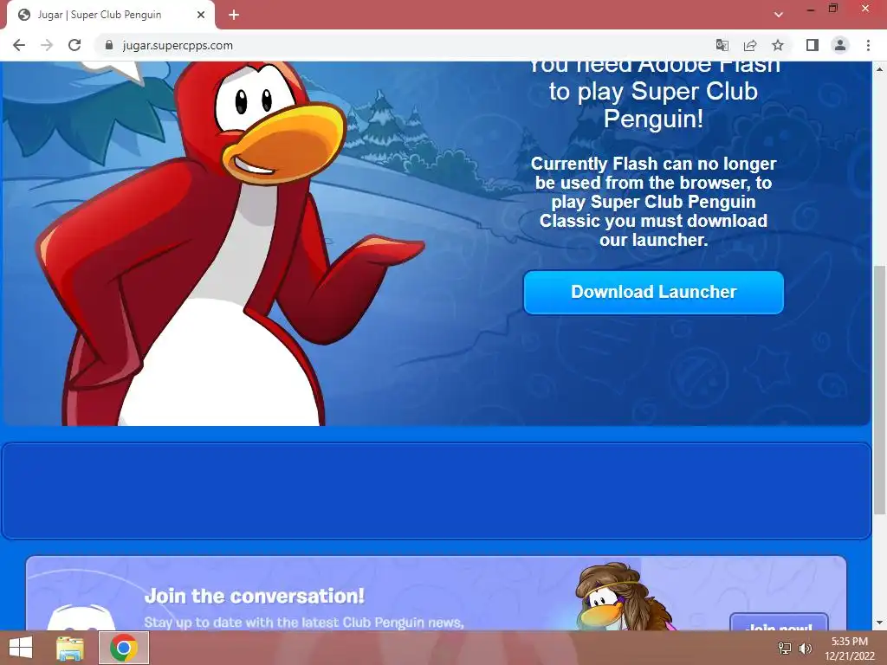
Task: Click the page's vertical scrollbar thumb
Action: 879,389
